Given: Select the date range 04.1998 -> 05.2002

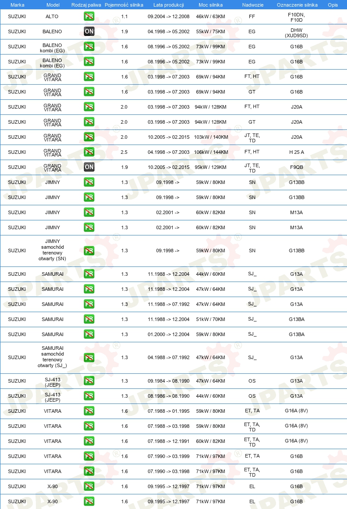Looking at the screenshot, I should [x=169, y=31].
